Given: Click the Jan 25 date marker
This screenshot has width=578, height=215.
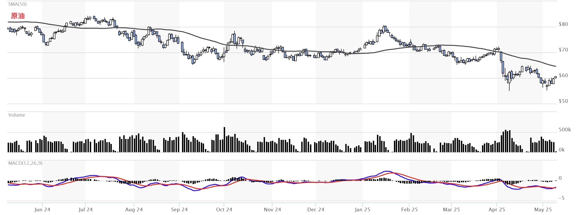Looking at the screenshot, I should point(362,210).
